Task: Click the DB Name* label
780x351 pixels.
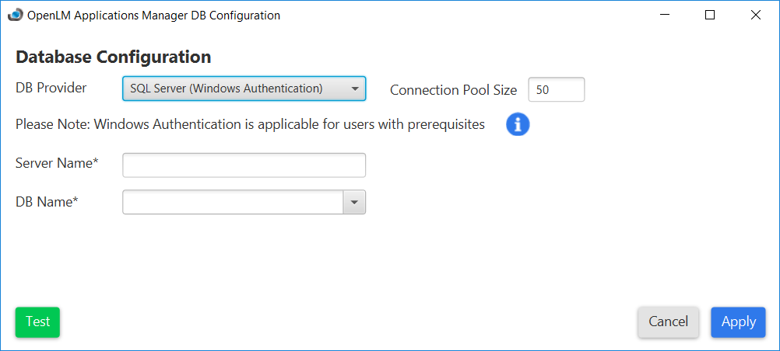Action: click(x=47, y=202)
